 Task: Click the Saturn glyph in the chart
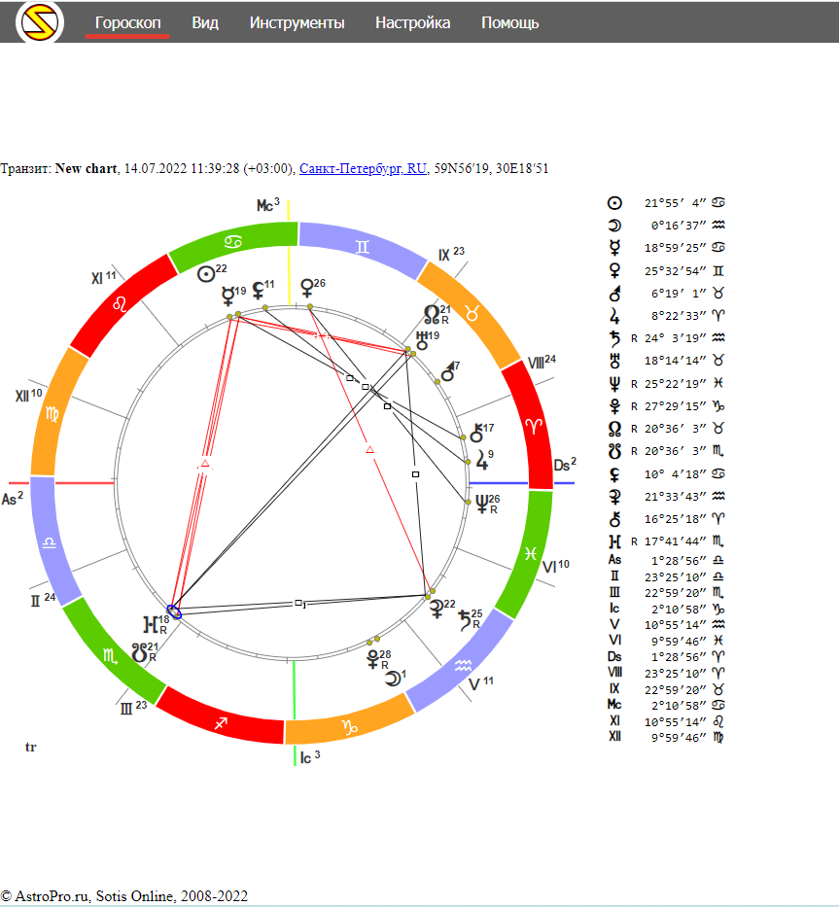466,619
